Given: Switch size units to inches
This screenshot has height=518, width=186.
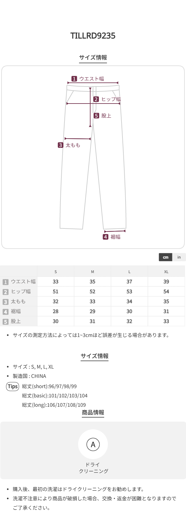Looking at the screenshot, I should (179, 257).
